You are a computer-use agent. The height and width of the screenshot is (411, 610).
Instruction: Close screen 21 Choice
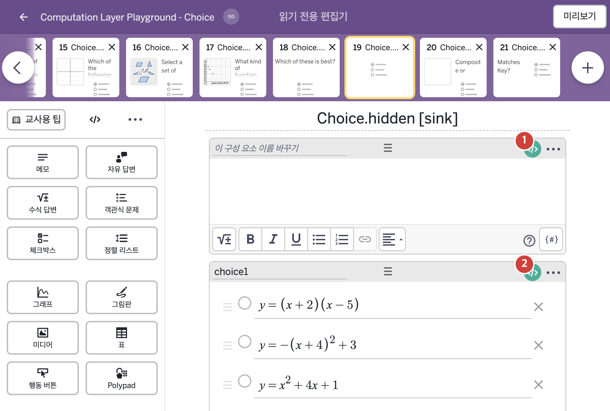[x=553, y=47]
